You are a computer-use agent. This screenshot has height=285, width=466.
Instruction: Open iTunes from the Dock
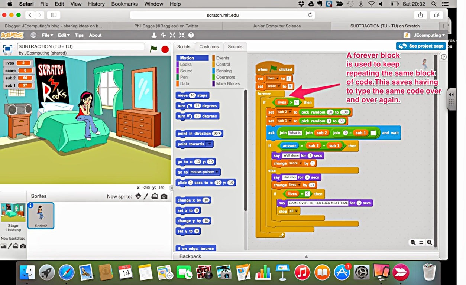pyautogui.click(x=302, y=273)
